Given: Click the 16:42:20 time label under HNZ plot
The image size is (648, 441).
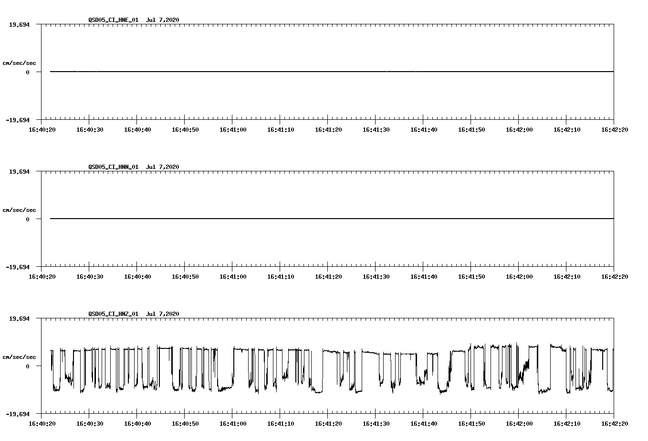Looking at the screenshot, I should click(615, 424).
